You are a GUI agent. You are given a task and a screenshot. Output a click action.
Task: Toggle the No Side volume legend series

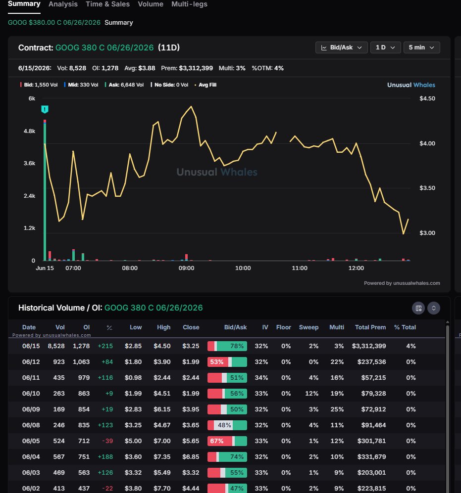pos(169,85)
